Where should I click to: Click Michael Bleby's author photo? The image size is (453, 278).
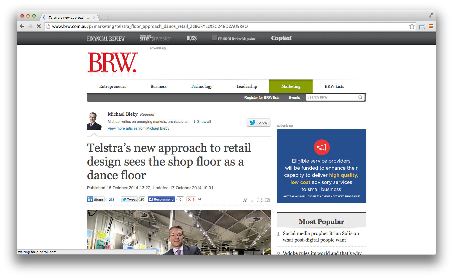(x=94, y=121)
